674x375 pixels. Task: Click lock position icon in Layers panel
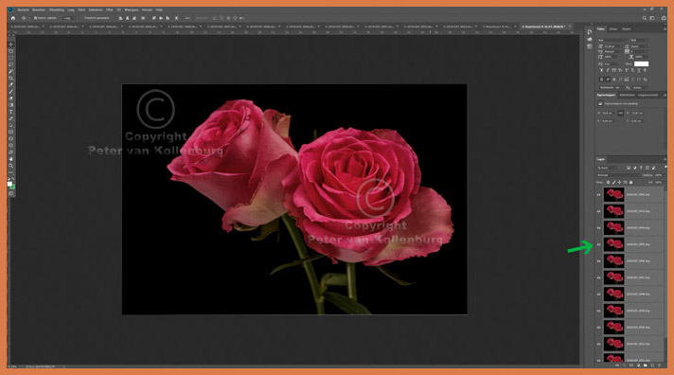[x=619, y=183]
